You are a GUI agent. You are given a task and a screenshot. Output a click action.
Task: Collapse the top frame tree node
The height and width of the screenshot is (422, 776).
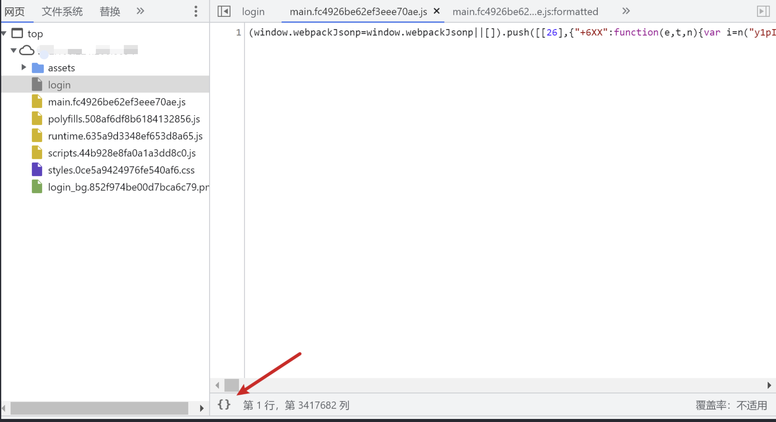click(x=4, y=33)
